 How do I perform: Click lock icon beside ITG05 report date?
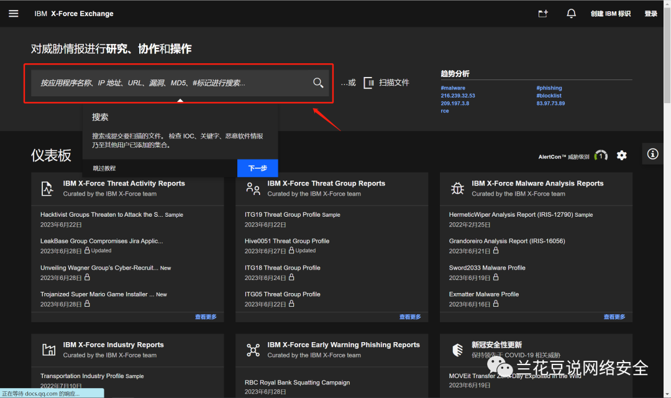click(291, 304)
